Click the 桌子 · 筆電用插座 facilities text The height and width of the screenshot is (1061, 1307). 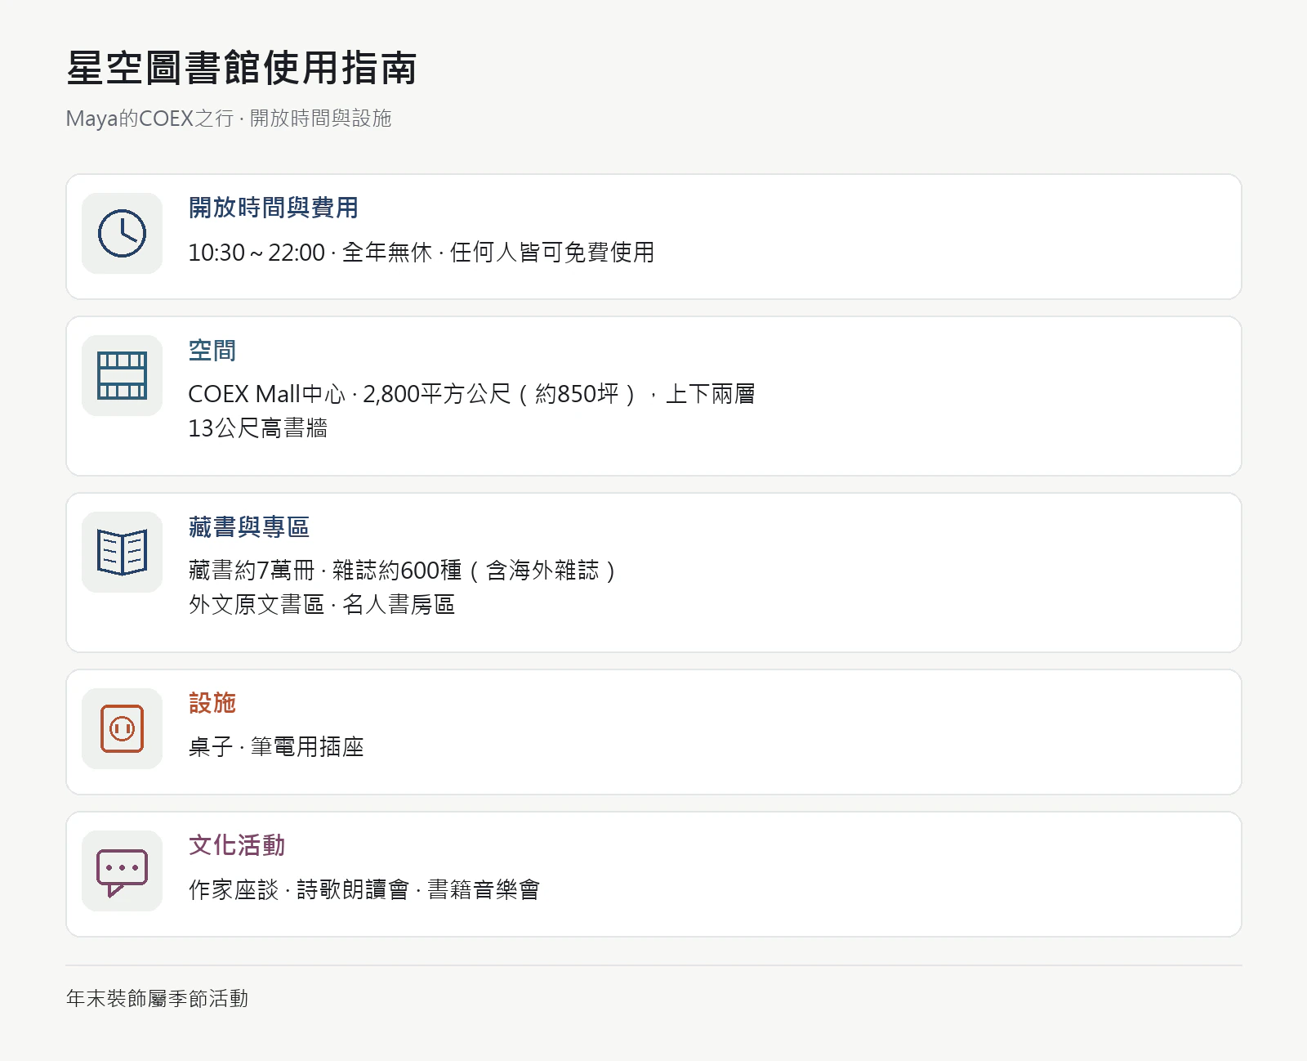pyautogui.click(x=276, y=746)
